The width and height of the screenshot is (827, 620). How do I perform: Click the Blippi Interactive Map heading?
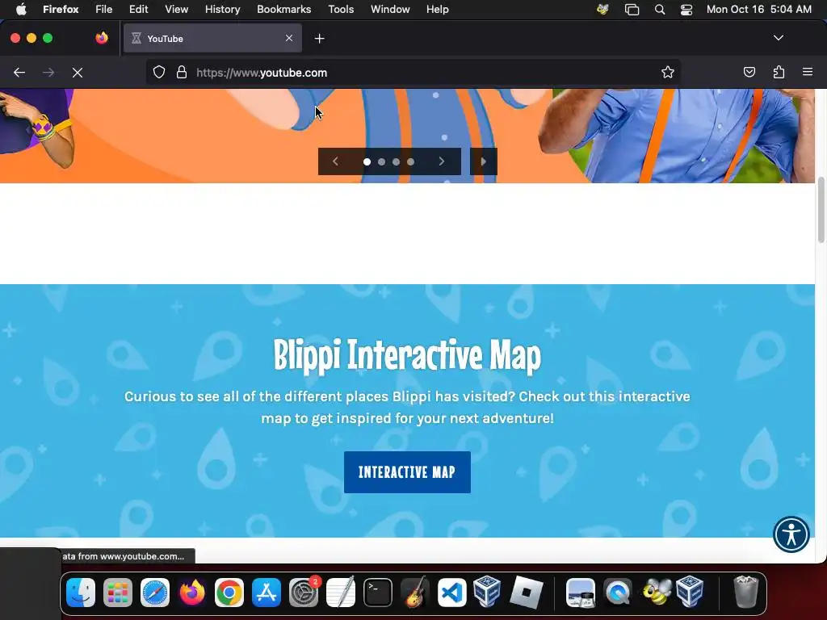(x=407, y=356)
